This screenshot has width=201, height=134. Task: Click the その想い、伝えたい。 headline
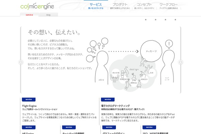(x=54, y=32)
